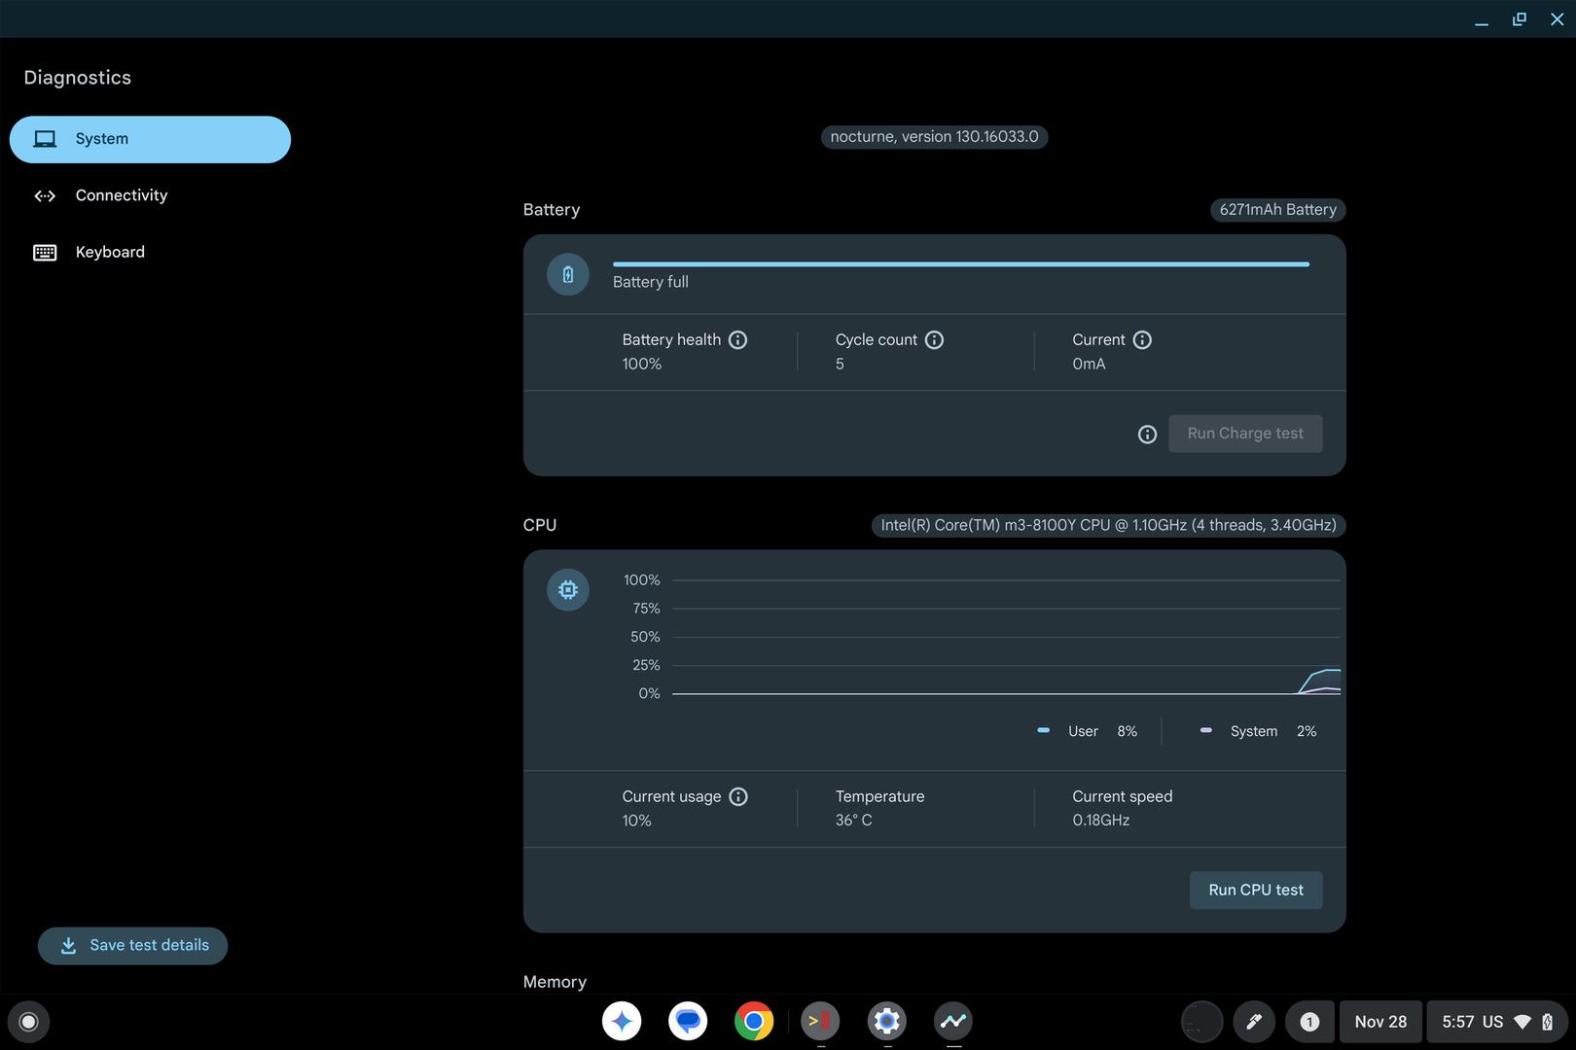Open the Messages app in shelf

pyautogui.click(x=688, y=1021)
